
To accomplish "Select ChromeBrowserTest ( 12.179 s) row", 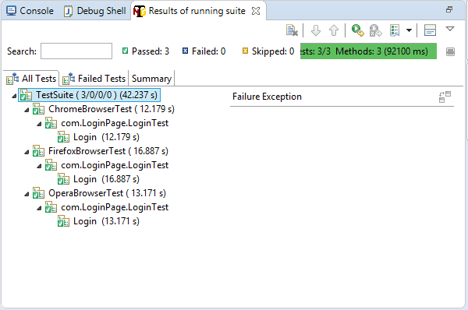I will pyautogui.click(x=103, y=109).
